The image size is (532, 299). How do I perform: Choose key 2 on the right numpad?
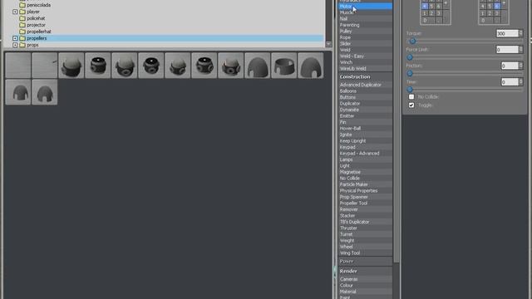[x=490, y=13]
